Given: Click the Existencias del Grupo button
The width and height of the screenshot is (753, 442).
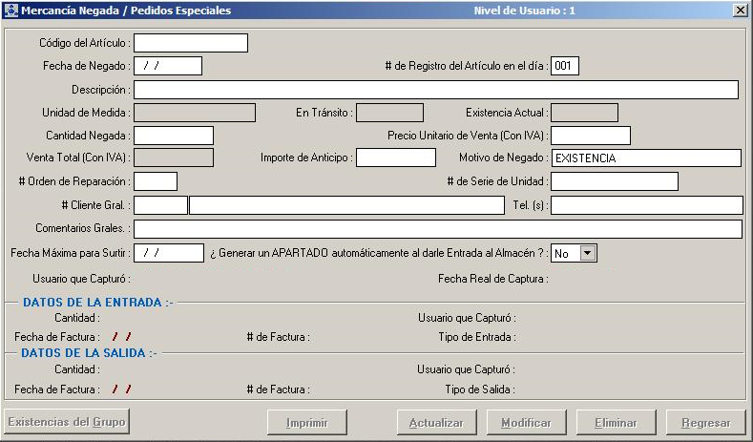Looking at the screenshot, I should point(67,421).
